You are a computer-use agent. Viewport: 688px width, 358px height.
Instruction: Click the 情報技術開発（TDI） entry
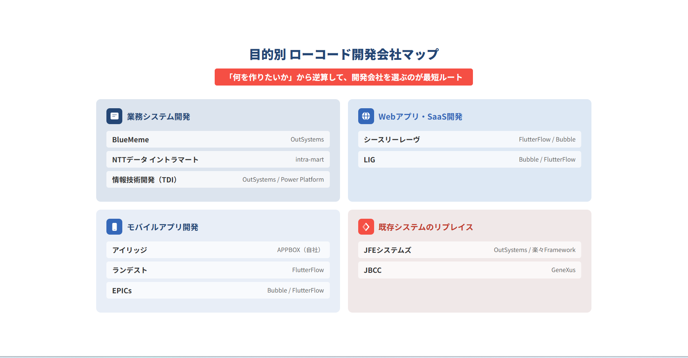tap(218, 179)
